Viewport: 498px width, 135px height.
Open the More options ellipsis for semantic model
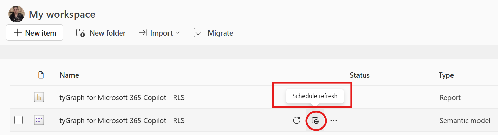click(x=334, y=120)
